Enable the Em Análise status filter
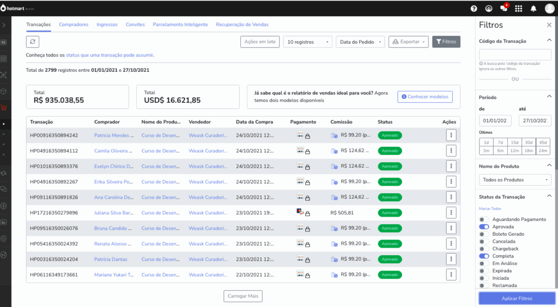558x307 pixels. (484, 263)
